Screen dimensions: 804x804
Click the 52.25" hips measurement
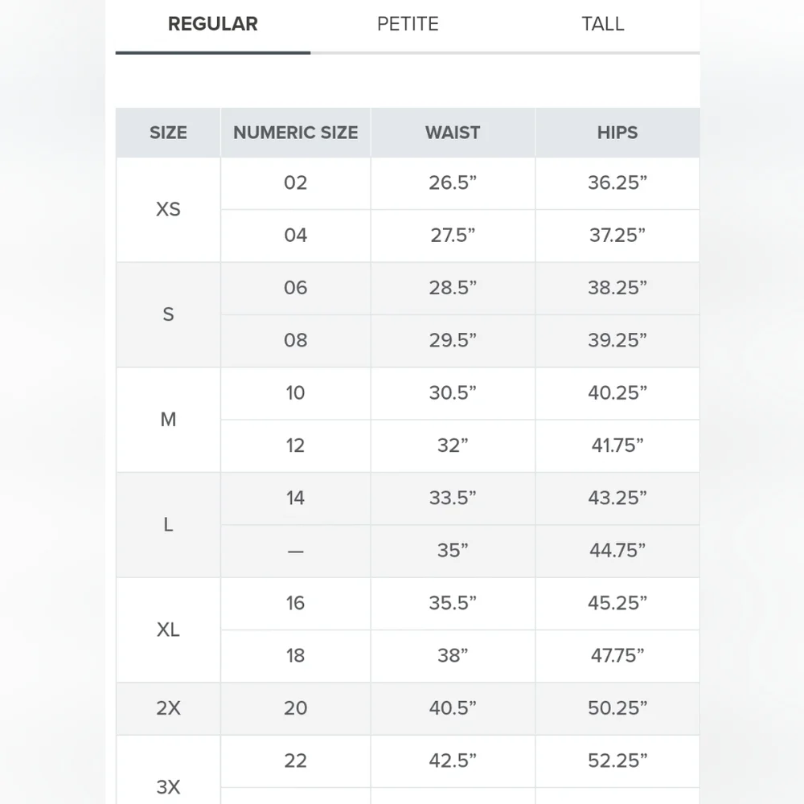pos(617,761)
